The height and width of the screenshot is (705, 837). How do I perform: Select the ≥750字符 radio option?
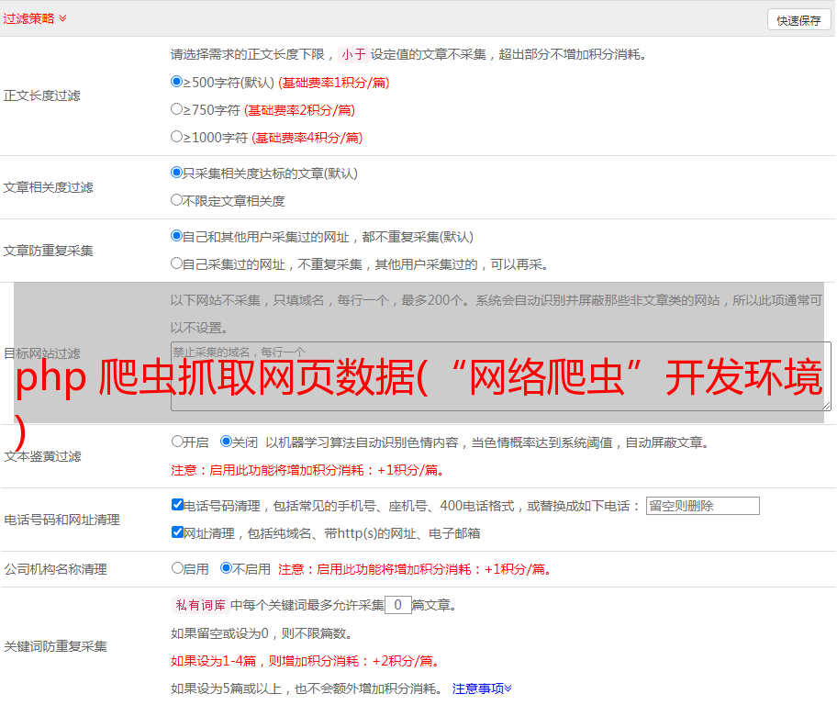pyautogui.click(x=177, y=109)
